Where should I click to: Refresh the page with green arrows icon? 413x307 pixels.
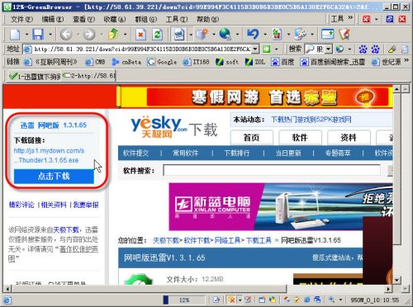tap(157, 35)
